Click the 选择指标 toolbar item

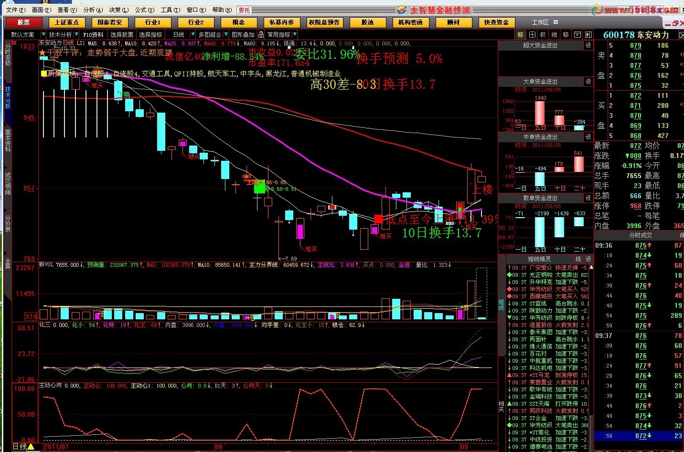click(151, 35)
